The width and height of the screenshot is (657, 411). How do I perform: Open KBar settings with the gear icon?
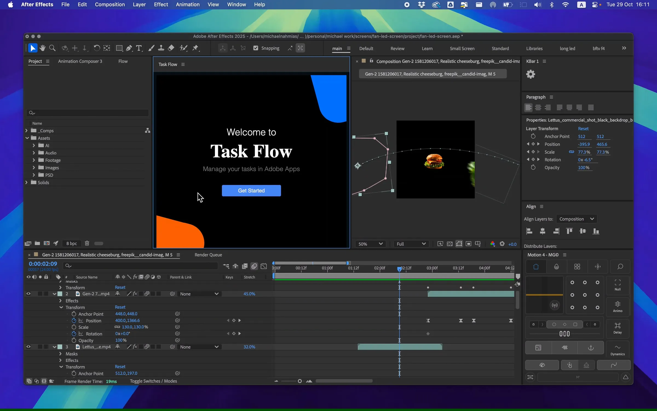click(x=531, y=74)
